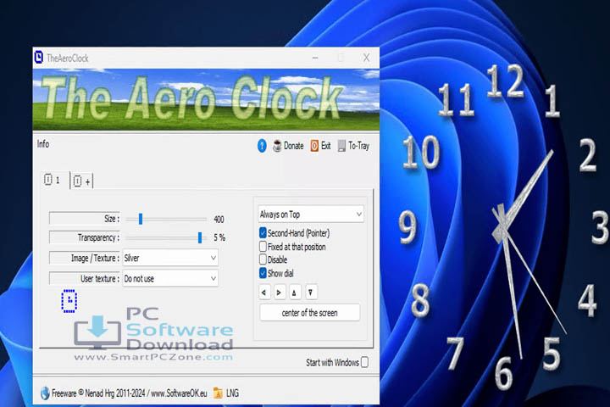Click the Transparency value 5 %
Image resolution: width=610 pixels, height=407 pixels.
pos(219,237)
